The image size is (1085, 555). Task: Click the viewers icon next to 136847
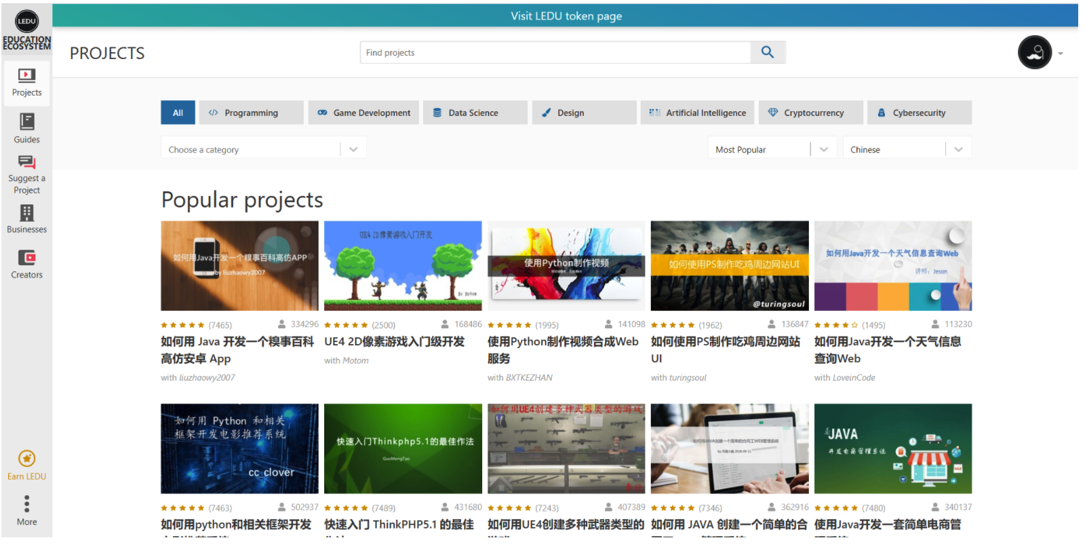tap(772, 324)
